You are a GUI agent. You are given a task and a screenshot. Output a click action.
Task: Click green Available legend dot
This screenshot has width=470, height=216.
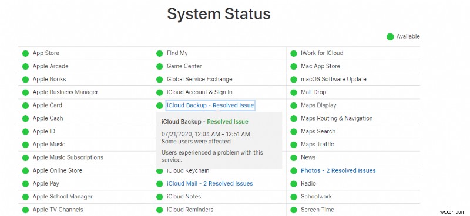click(390, 37)
